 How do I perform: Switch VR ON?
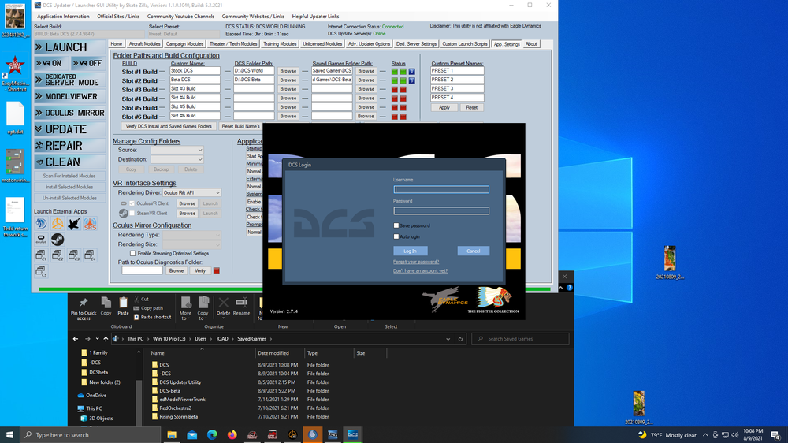[51, 63]
